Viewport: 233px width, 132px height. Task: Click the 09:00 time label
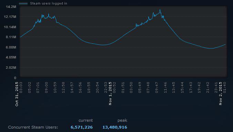(47, 87)
